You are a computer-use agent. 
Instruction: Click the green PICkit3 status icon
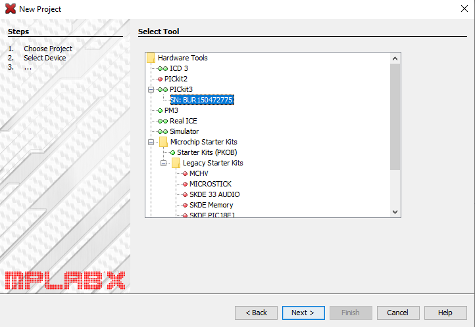[x=162, y=89]
